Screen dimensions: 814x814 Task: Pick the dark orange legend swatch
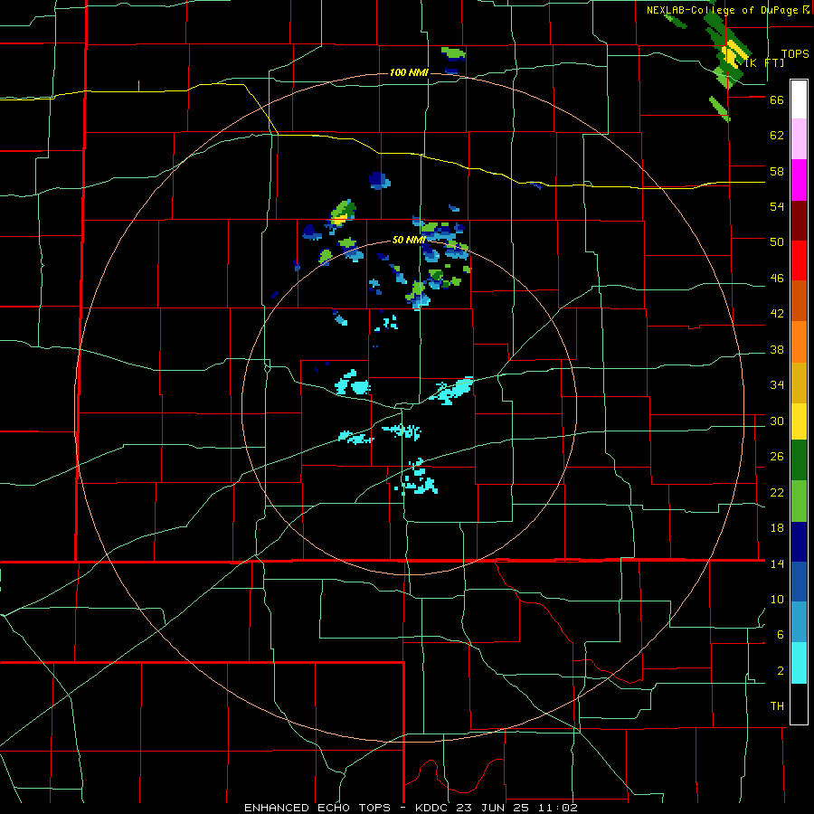coord(799,300)
